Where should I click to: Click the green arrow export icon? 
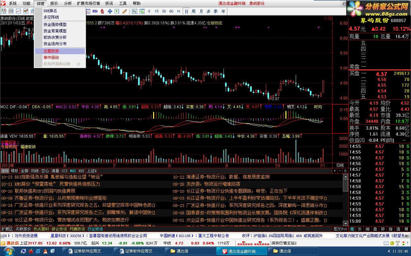tap(117, 11)
